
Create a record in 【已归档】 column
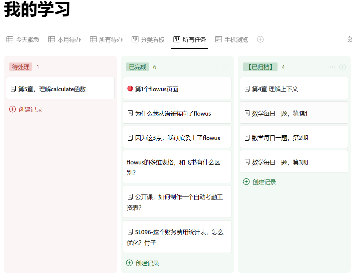point(259,182)
